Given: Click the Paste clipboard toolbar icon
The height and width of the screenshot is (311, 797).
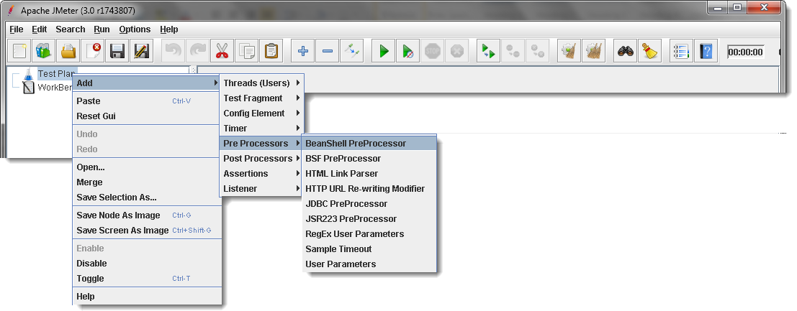Looking at the screenshot, I should coord(271,52).
